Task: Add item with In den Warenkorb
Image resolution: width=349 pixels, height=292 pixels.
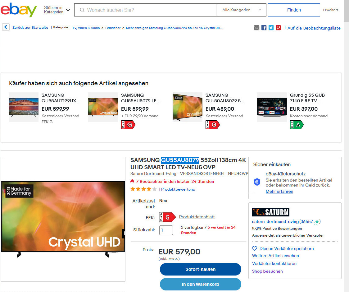Action: click(200, 284)
